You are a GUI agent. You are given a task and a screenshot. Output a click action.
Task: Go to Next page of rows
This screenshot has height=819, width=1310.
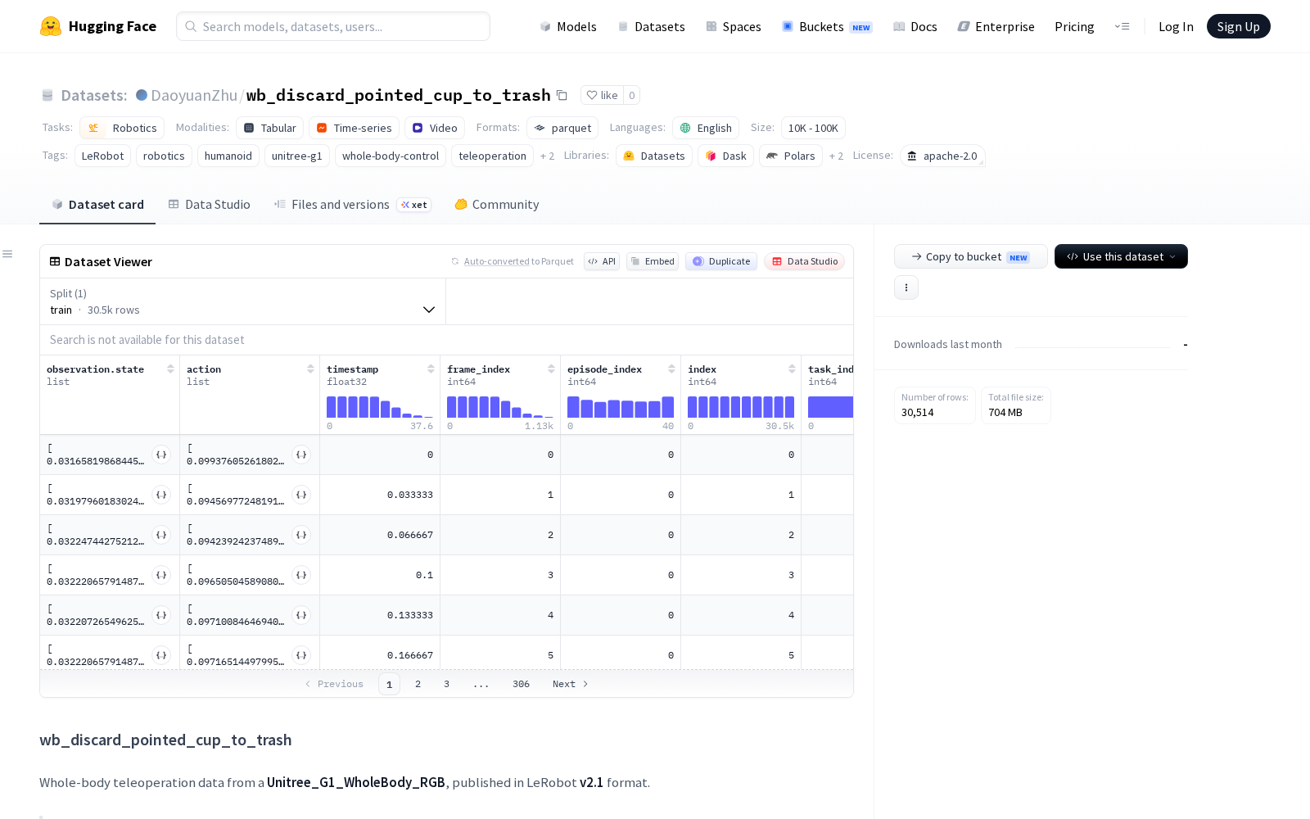(x=571, y=684)
